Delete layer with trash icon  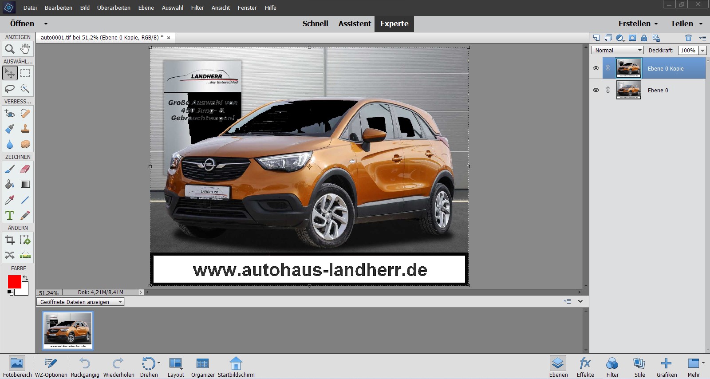(688, 38)
